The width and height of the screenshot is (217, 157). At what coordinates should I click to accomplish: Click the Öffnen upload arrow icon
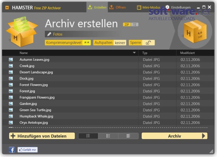[111, 7]
